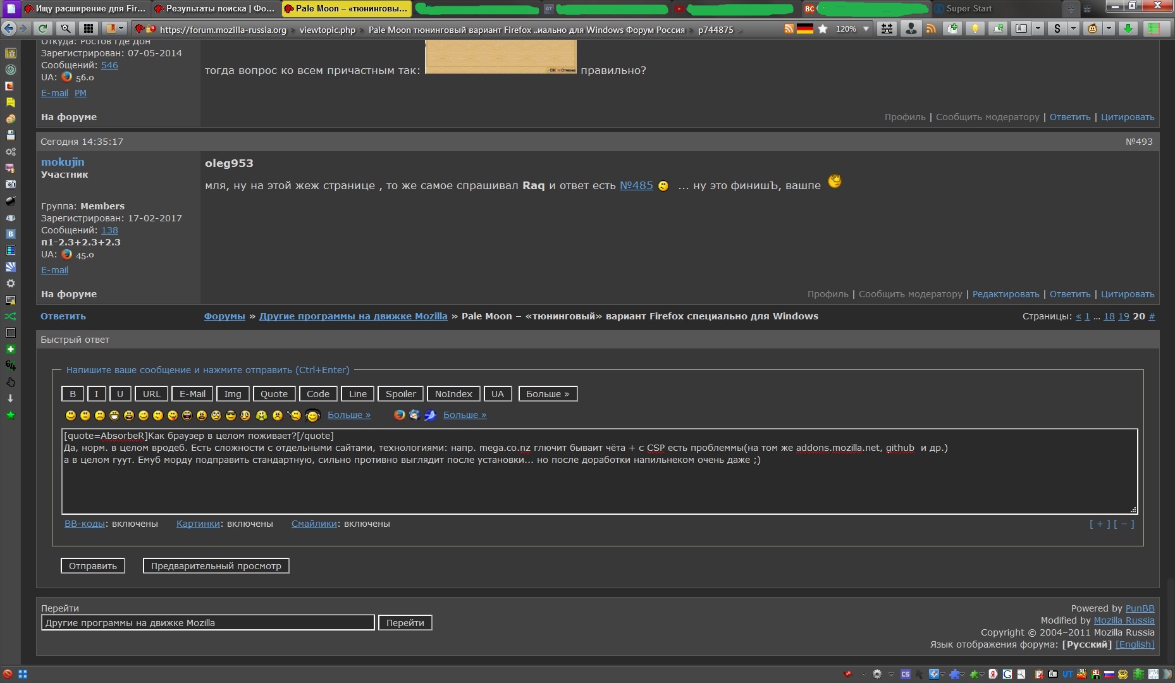The width and height of the screenshot is (1175, 683).
Task: Click Предварительный просмотр preview button
Action: click(x=216, y=566)
